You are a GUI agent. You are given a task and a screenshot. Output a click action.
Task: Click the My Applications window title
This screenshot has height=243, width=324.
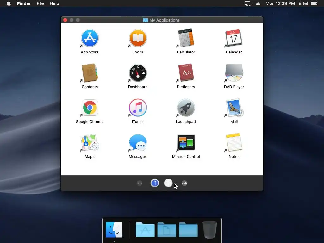(x=165, y=20)
